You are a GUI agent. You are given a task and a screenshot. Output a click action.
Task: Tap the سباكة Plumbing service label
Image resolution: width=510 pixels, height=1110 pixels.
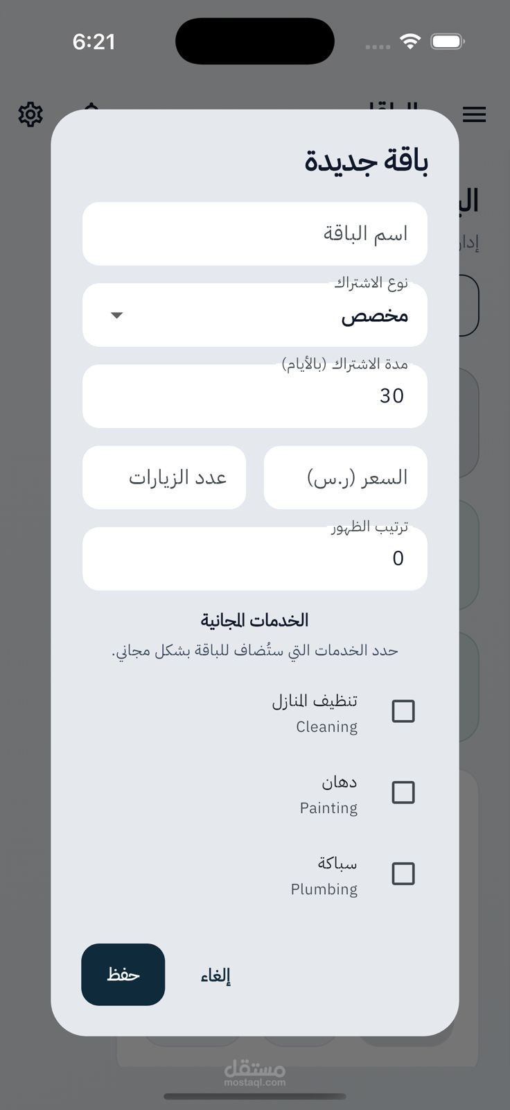[x=324, y=876]
